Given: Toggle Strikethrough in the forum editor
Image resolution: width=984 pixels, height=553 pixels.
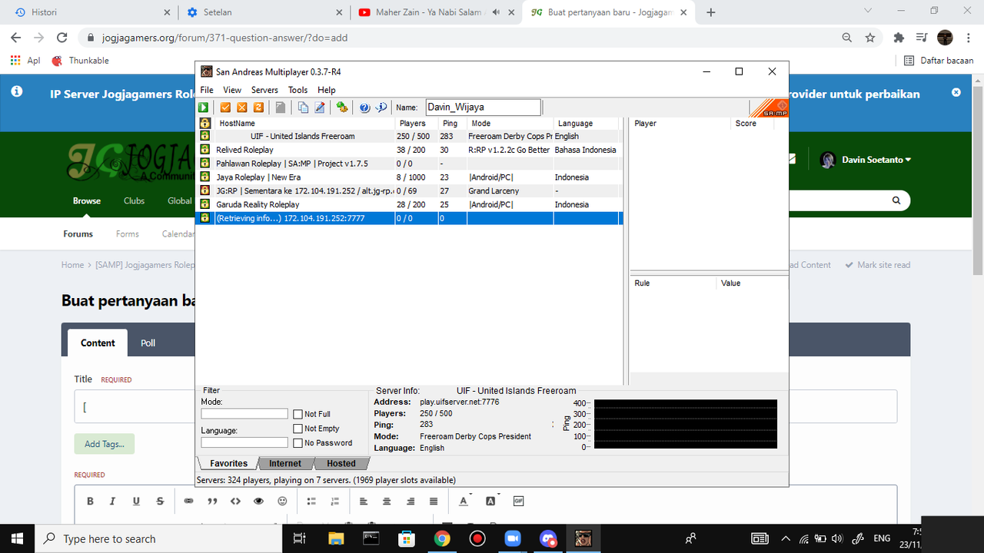Looking at the screenshot, I should (160, 501).
